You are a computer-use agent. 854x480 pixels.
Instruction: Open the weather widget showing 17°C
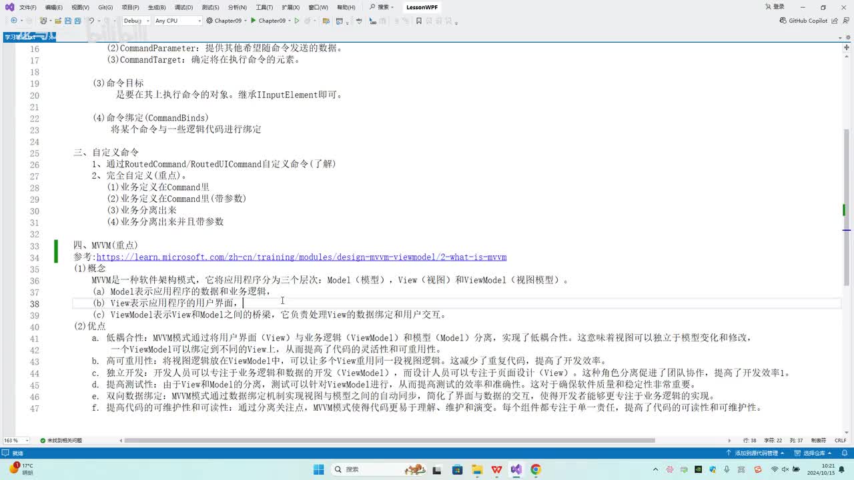tap(20, 469)
